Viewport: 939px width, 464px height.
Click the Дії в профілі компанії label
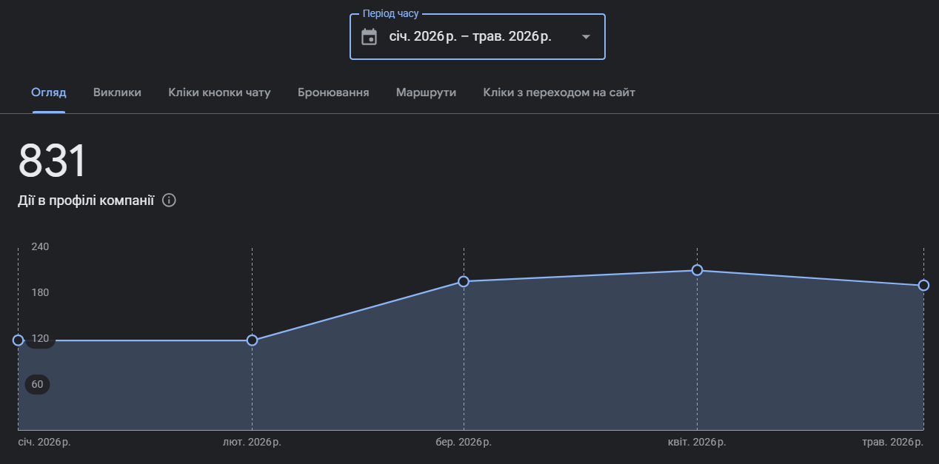(86, 201)
